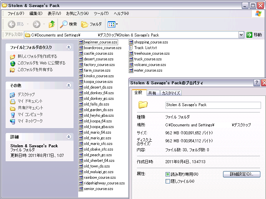Switch to the 共有 (Sharing) tab
Viewport: 266px width, 199px height.
pos(153,93)
